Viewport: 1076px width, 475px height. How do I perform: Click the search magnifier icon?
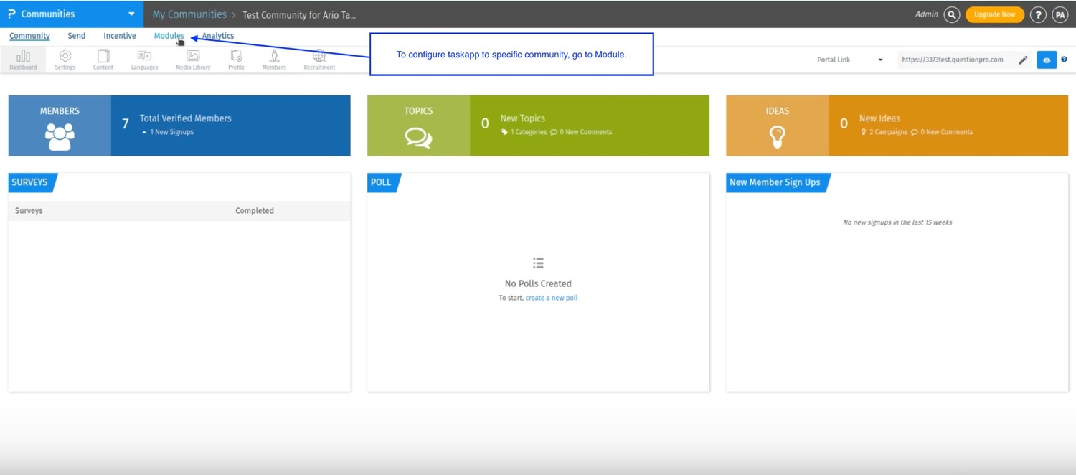[x=952, y=14]
